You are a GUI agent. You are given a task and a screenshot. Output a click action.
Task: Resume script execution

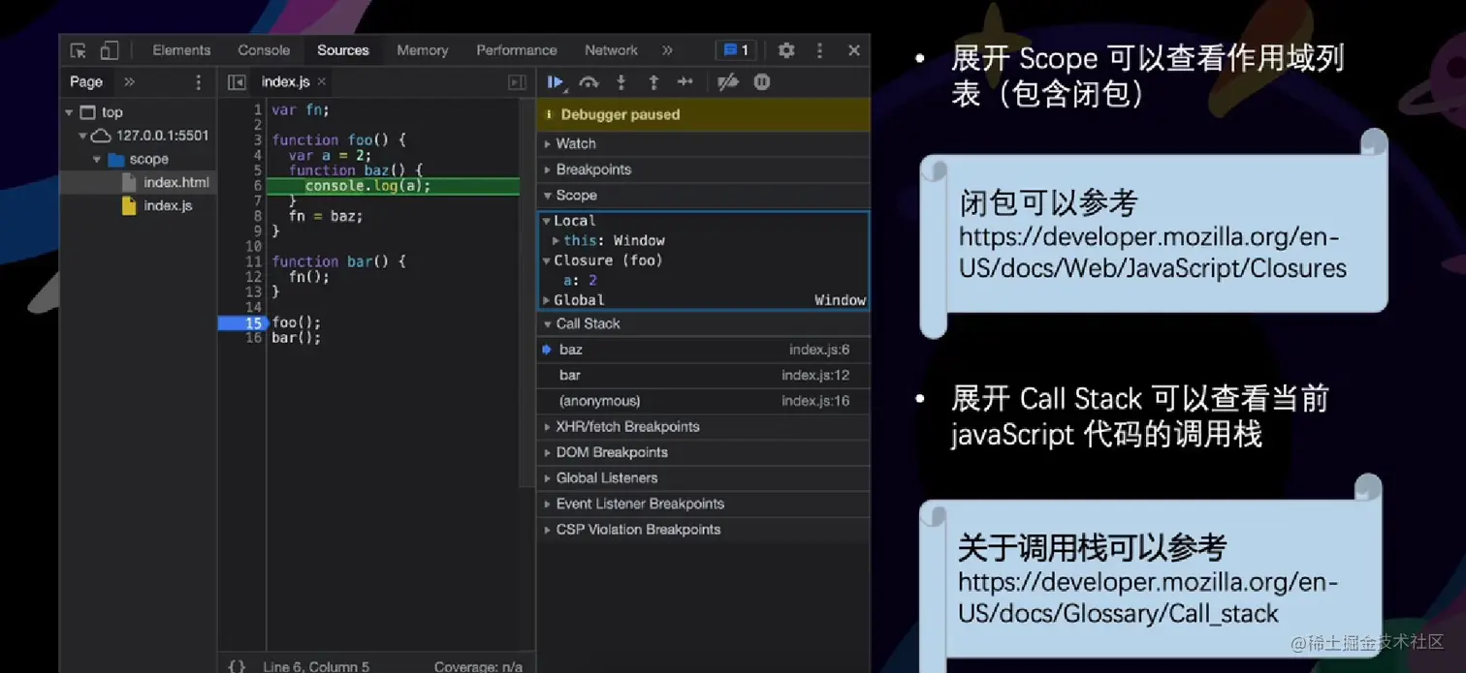(556, 82)
